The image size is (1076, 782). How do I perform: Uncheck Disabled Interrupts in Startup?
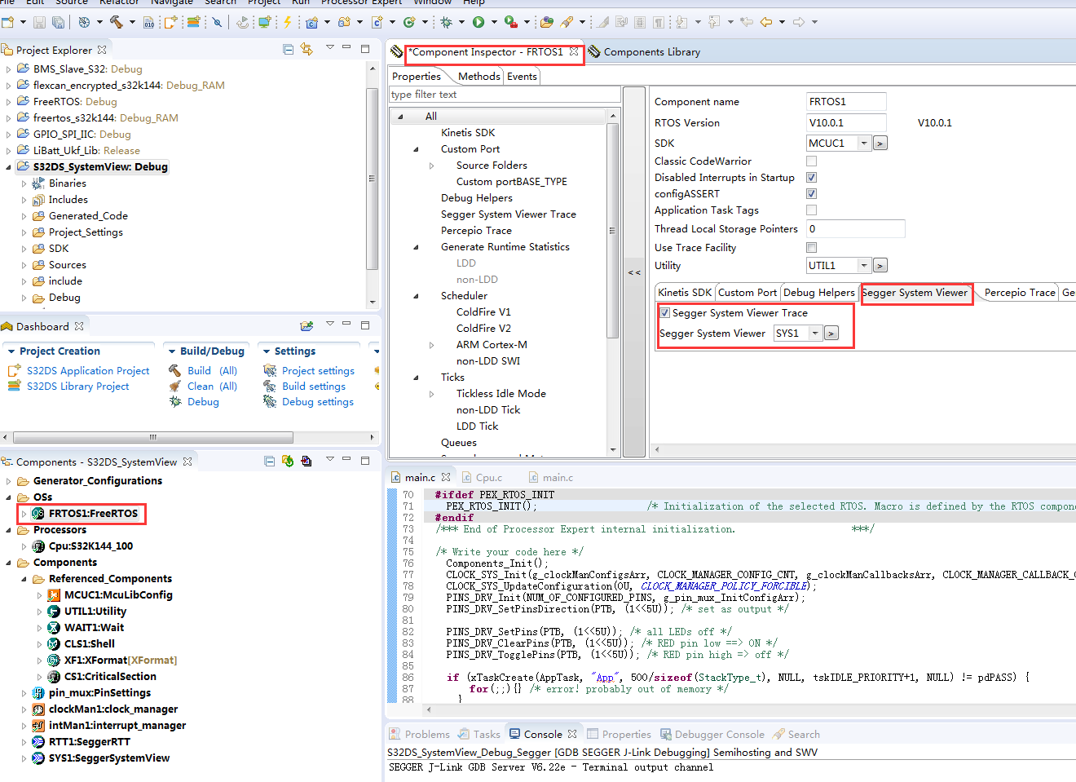(x=811, y=178)
